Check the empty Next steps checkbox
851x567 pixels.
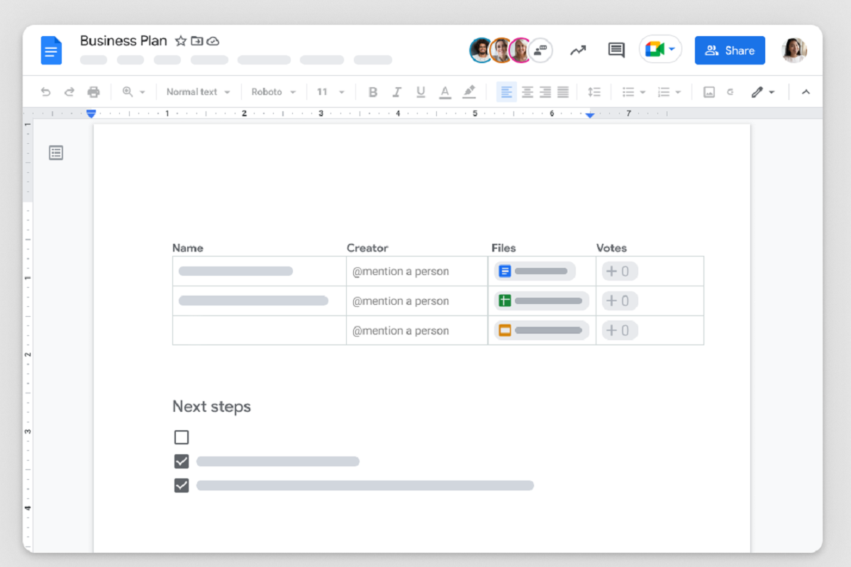[x=182, y=437]
